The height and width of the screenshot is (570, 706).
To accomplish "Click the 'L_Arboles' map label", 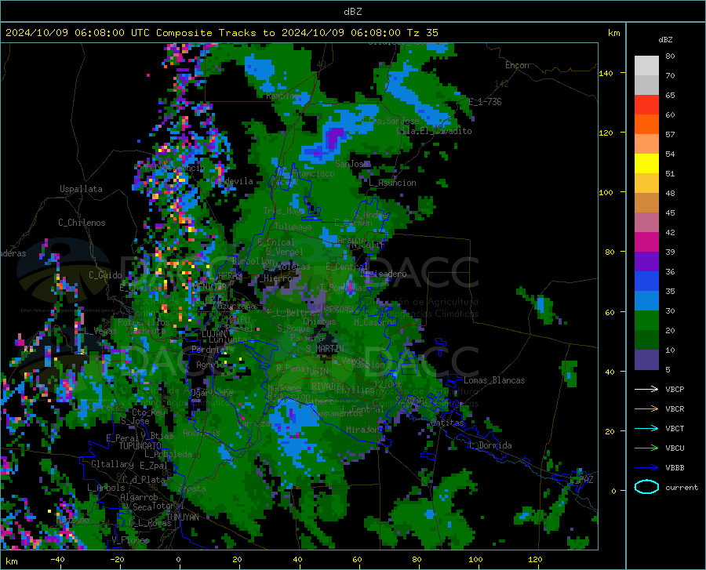I will coord(106,488).
